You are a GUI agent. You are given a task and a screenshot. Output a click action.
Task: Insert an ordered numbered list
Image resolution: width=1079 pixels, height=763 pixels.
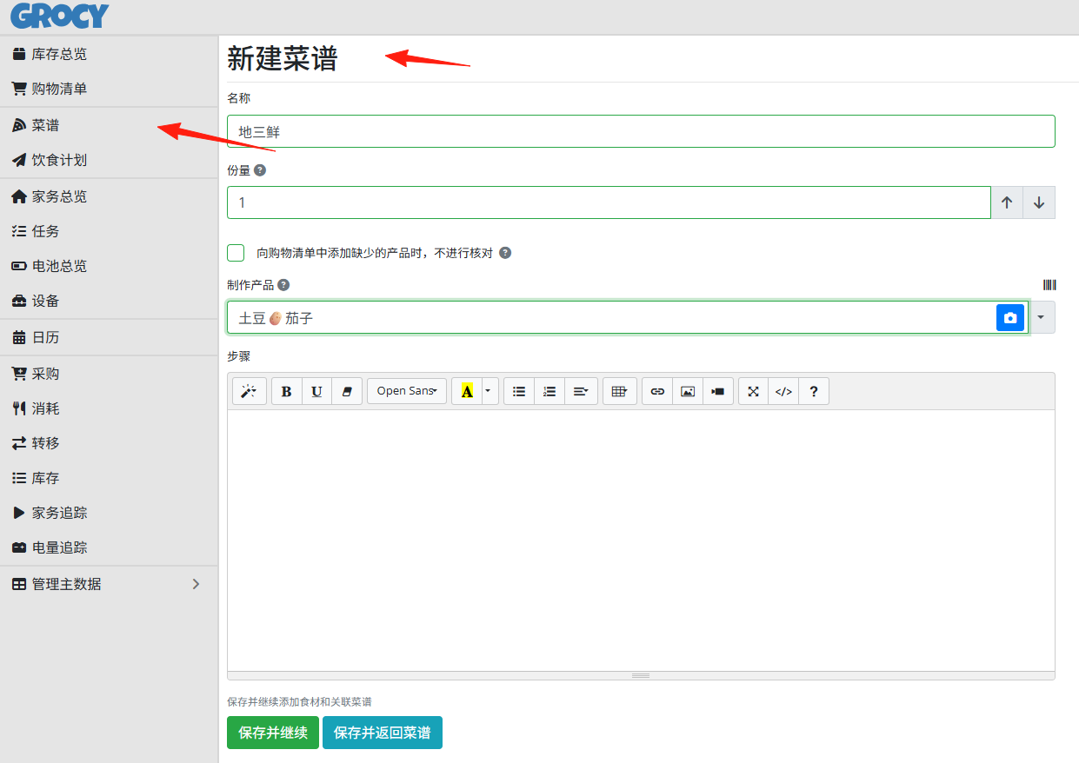pos(549,391)
